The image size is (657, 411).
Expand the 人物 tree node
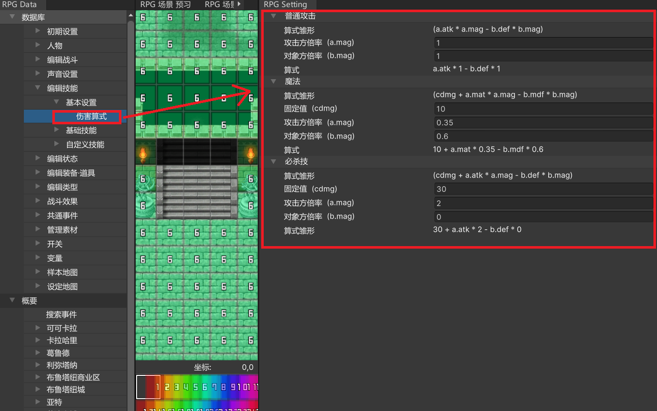coord(38,46)
